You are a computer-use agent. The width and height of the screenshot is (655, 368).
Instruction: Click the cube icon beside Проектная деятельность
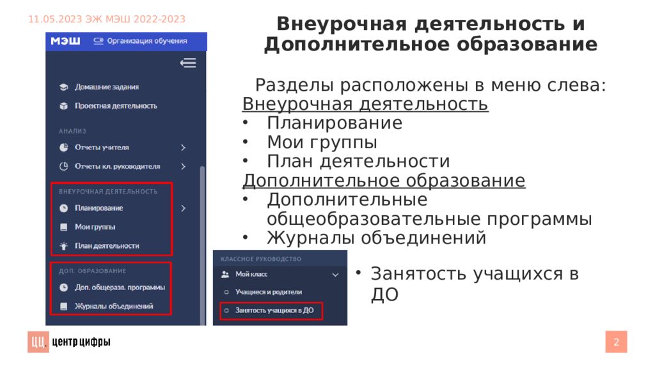click(63, 105)
